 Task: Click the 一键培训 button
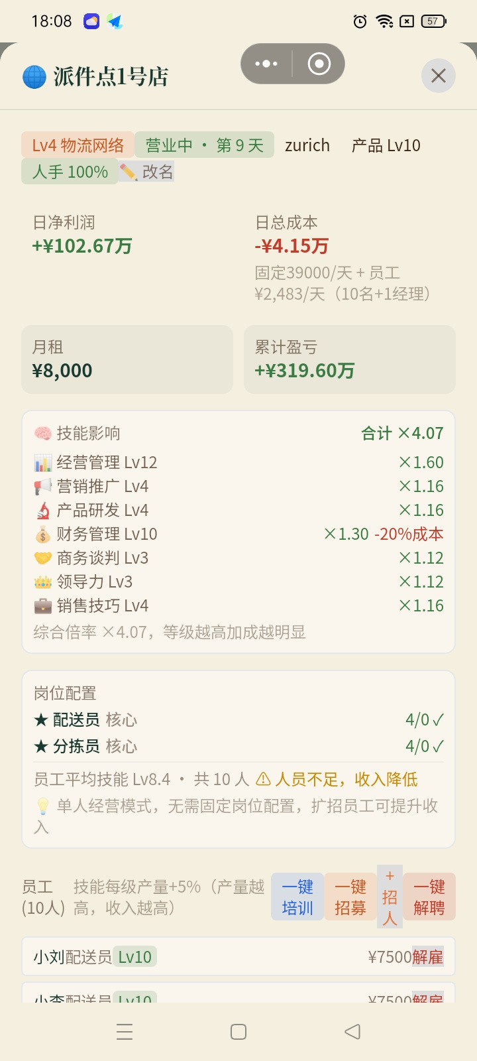[297, 897]
